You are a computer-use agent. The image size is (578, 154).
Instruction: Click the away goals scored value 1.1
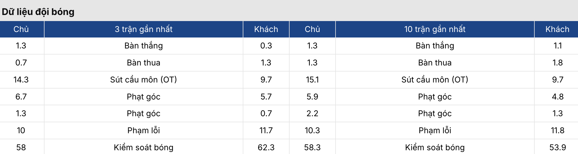click(x=557, y=46)
